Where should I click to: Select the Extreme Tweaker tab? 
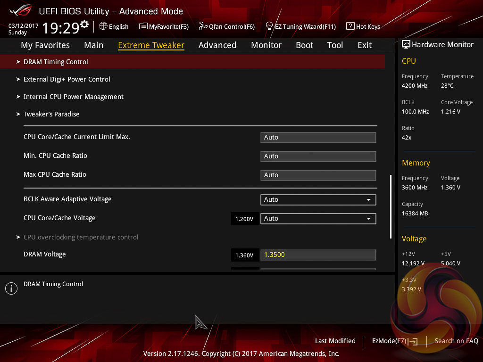(151, 45)
